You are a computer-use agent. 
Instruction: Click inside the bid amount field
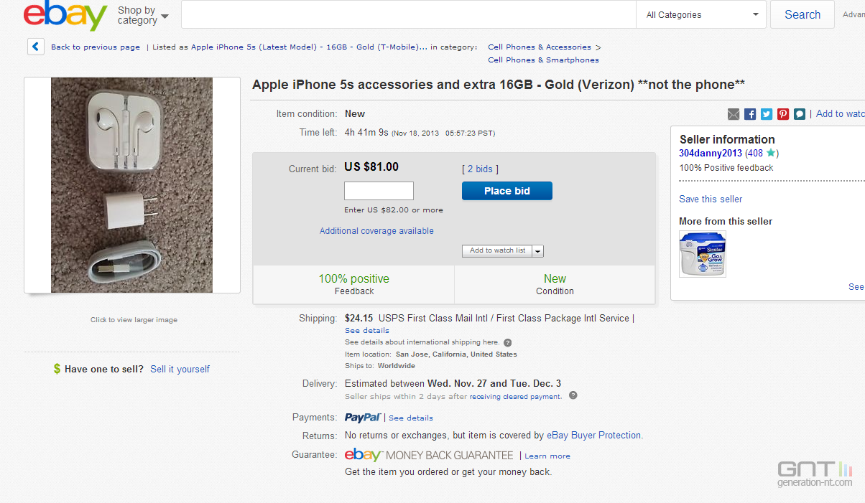point(379,191)
